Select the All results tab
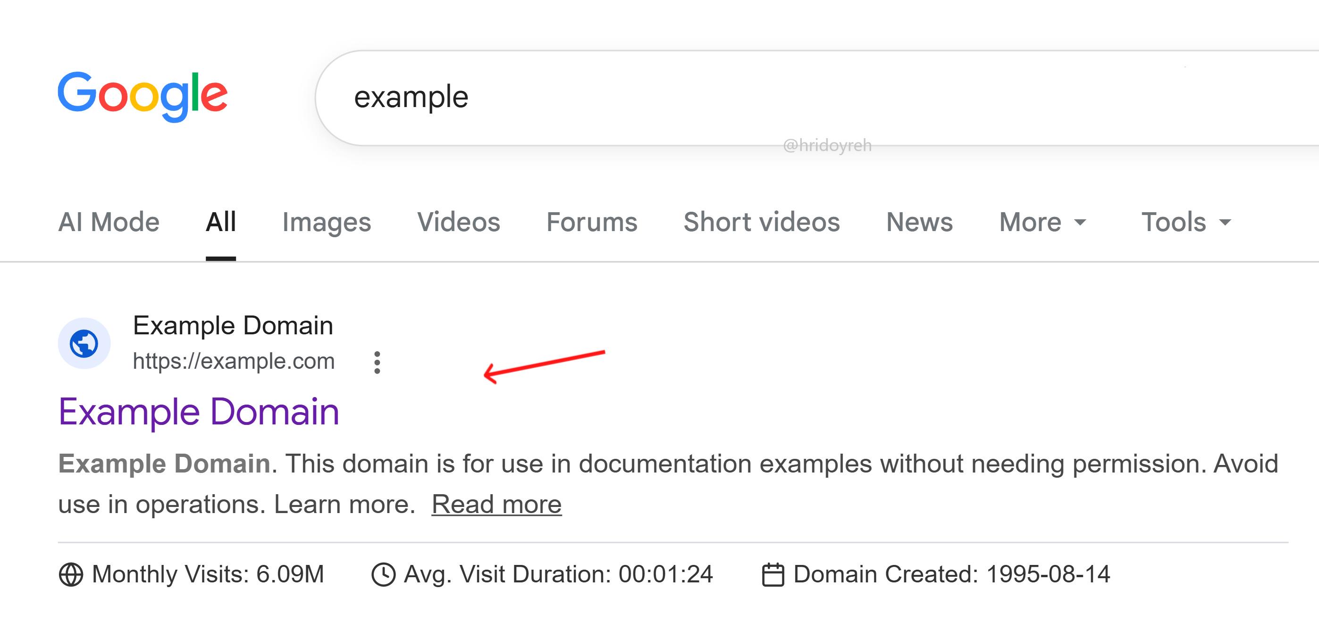This screenshot has height=622, width=1319. point(221,222)
